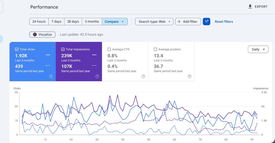Open the Compare dropdown
The height and width of the screenshot is (143, 275).
point(115,22)
